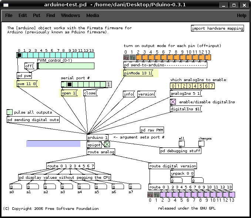This screenshot has width=251, height=218.
Task: Click the 'version' message box
Action: pos(145,94)
